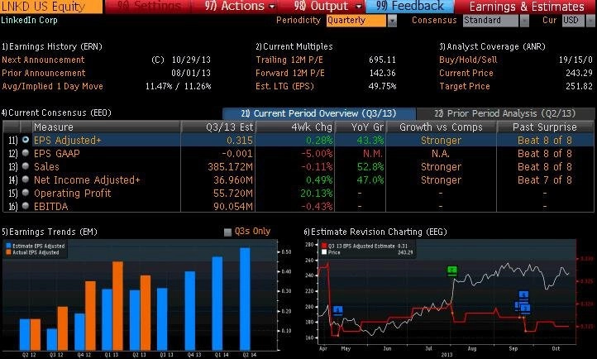The image size is (597, 359).
Task: Click the YoY Gr column header
Action: (x=361, y=127)
